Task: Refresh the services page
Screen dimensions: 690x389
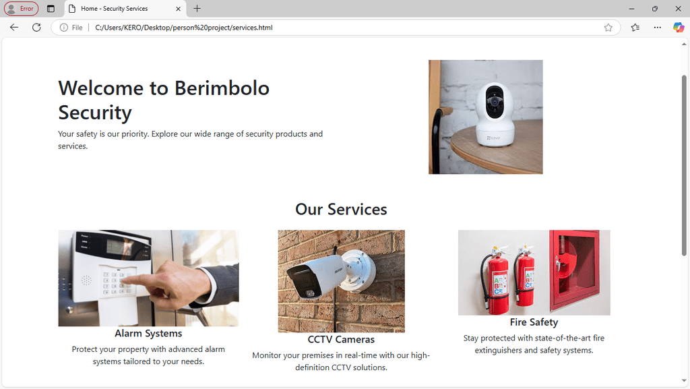Action: (x=36, y=27)
